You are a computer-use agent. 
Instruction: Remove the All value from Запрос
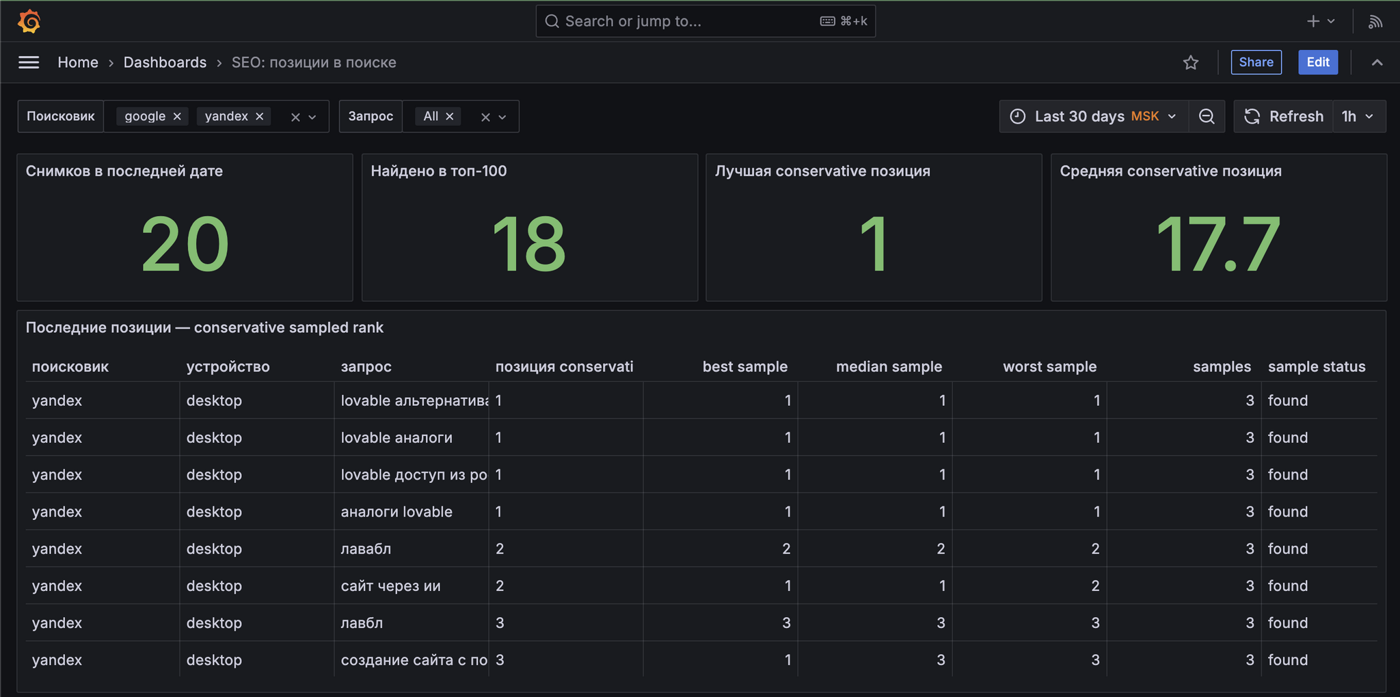coord(450,116)
